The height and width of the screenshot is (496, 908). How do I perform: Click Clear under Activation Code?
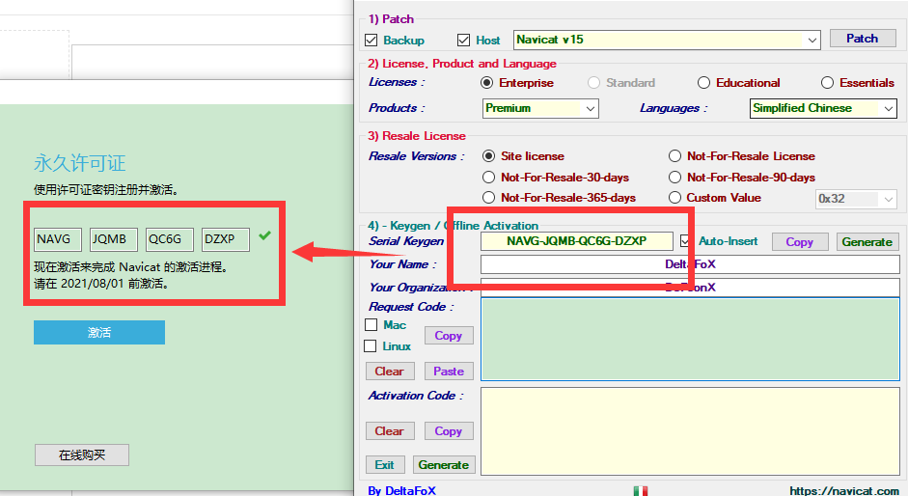pos(390,431)
